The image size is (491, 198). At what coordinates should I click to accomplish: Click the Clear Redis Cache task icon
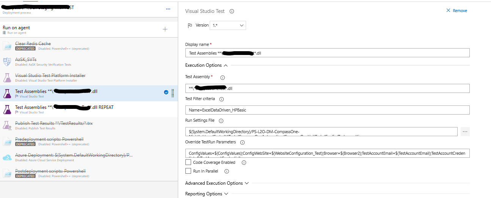[8, 46]
